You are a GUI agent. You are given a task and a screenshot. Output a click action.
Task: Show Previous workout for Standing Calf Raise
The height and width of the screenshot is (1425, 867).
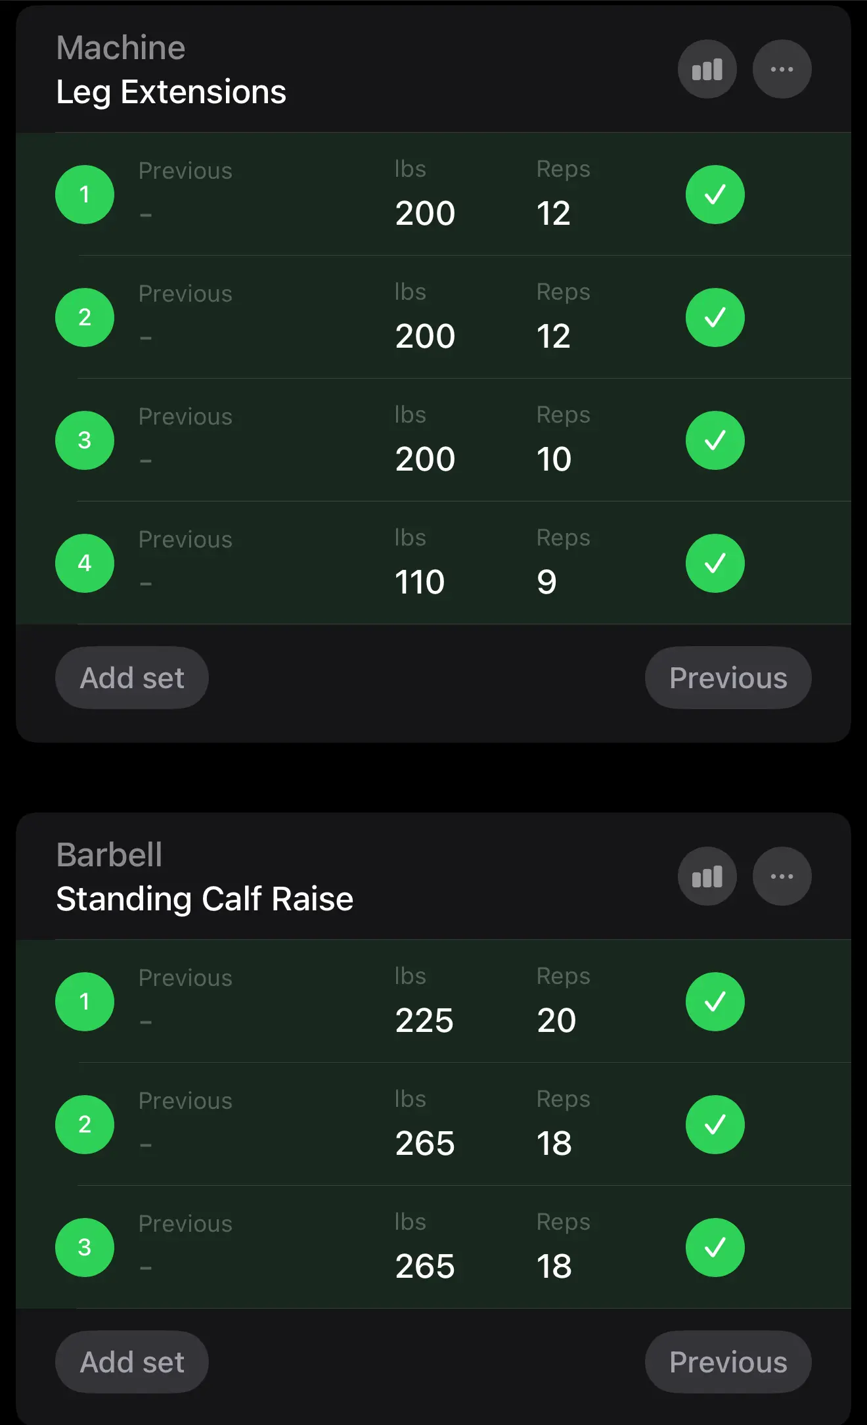click(728, 1362)
